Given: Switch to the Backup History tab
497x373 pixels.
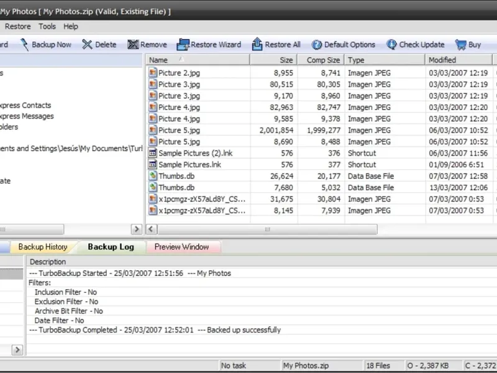Looking at the screenshot, I should (43, 247).
